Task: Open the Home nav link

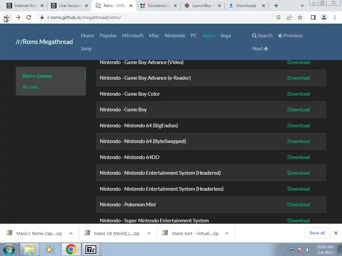Action: [88, 35]
